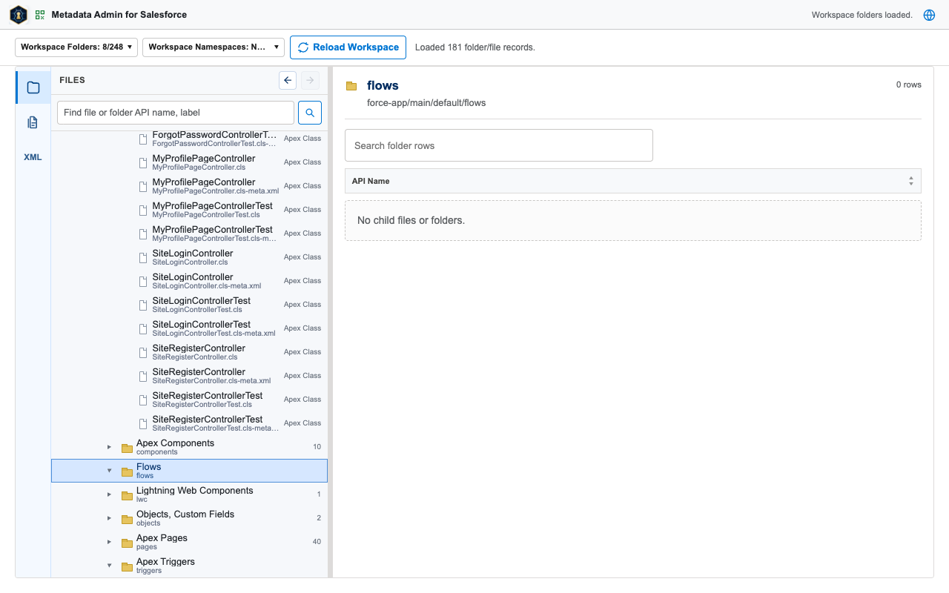
Task: Select MyProfilePageController.cls-meta.xml file
Action: point(189,186)
